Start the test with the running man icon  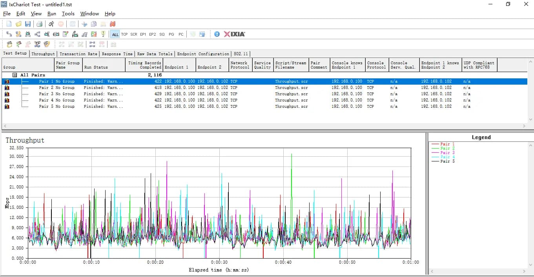point(51,24)
